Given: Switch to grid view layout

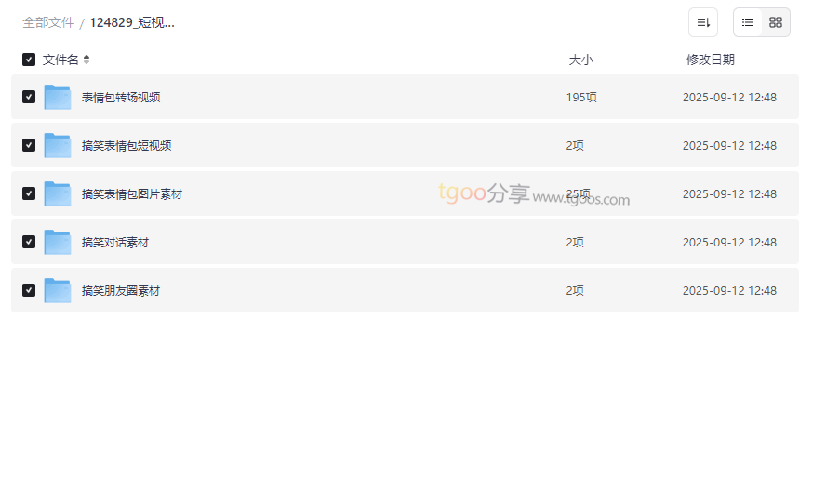Looking at the screenshot, I should tap(776, 22).
